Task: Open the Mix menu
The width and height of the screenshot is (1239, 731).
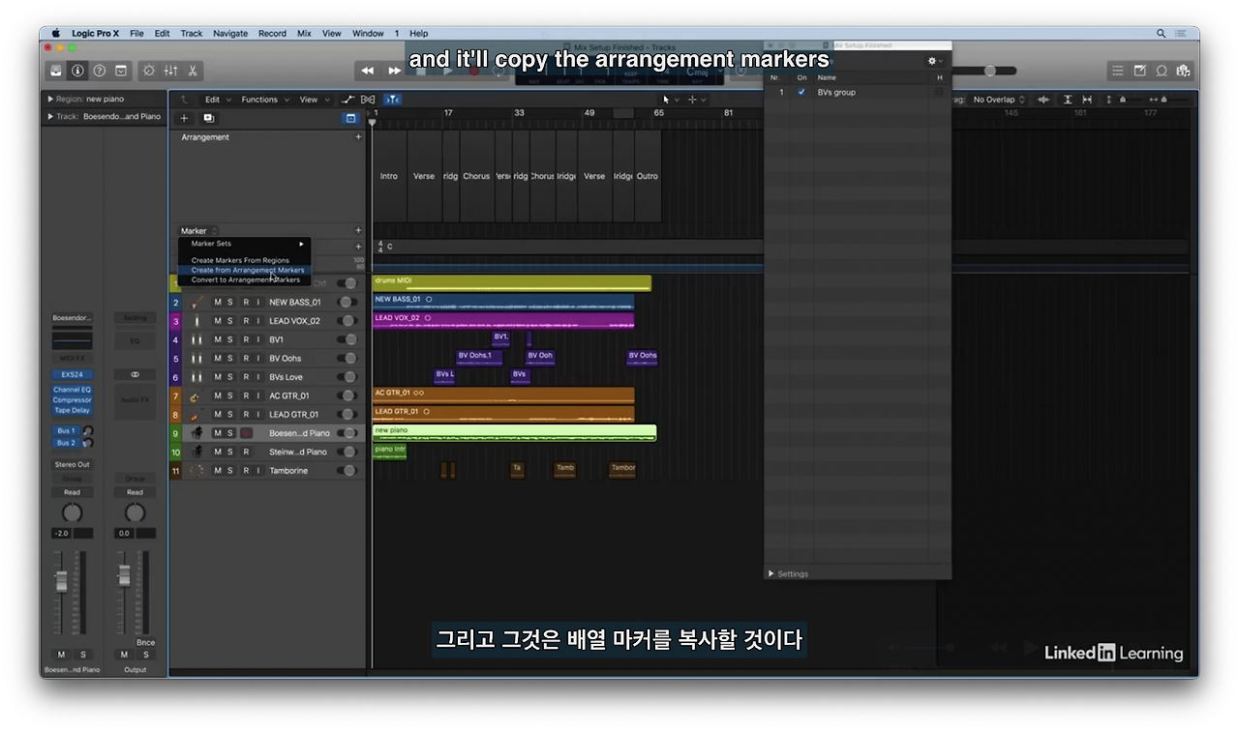Action: (x=304, y=33)
